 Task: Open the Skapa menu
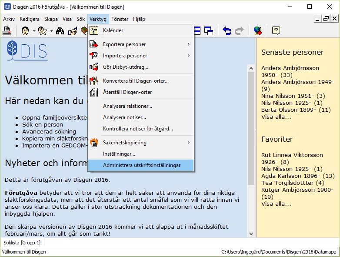(51, 19)
